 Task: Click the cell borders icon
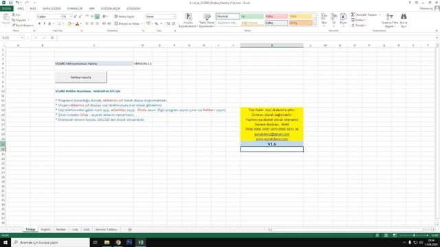(x=59, y=24)
